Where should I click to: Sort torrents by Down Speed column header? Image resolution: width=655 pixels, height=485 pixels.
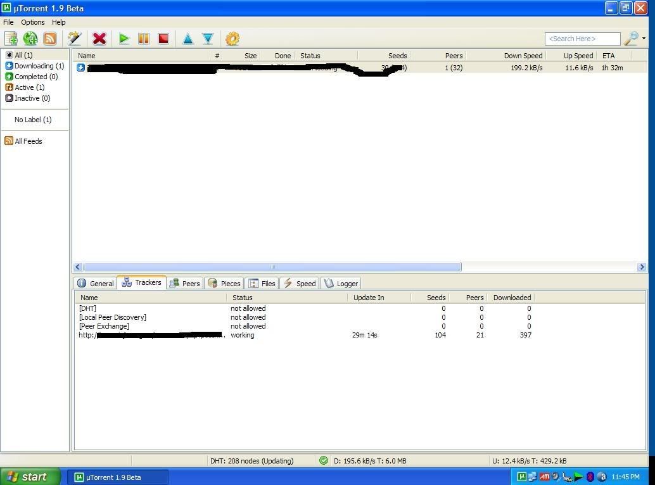[x=523, y=56]
